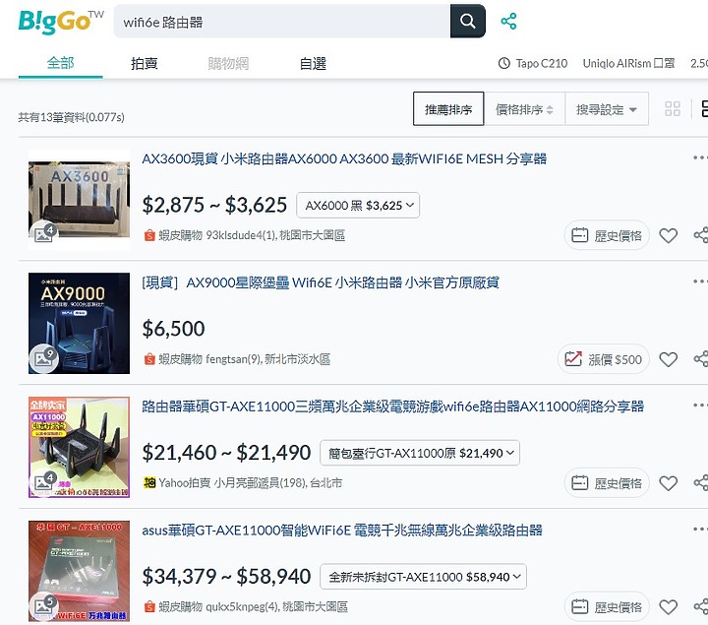Viewport: 708px width, 625px height.
Task: Click the wifi6e 路由器 search field
Action: pos(282,22)
